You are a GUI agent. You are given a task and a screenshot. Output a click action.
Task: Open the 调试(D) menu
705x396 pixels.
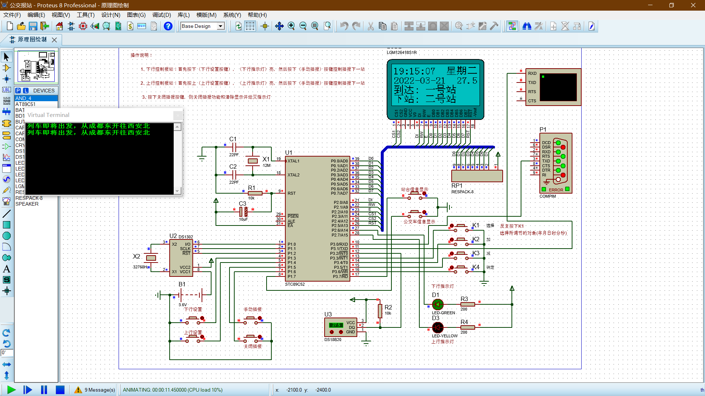(162, 15)
